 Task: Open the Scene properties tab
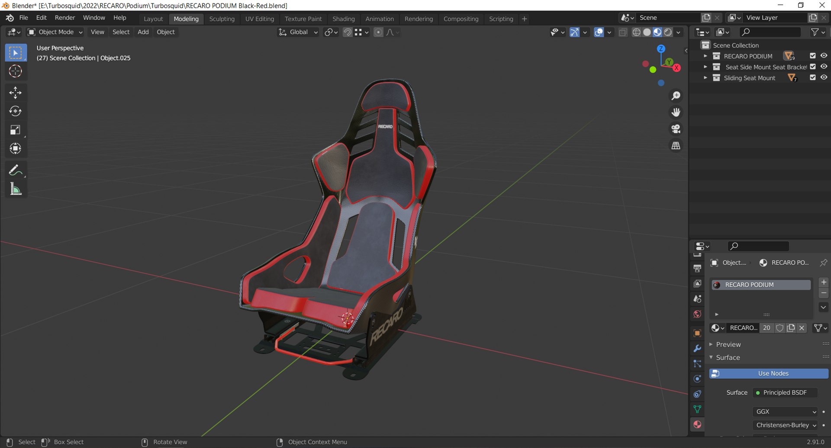(697, 299)
